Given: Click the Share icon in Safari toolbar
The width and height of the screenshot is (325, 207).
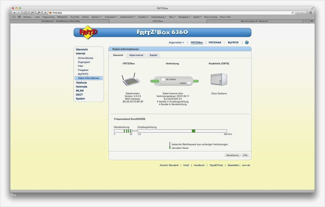Looking at the screenshot, I should 32,13.
